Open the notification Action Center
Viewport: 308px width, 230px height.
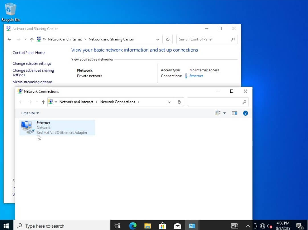pos(299,226)
